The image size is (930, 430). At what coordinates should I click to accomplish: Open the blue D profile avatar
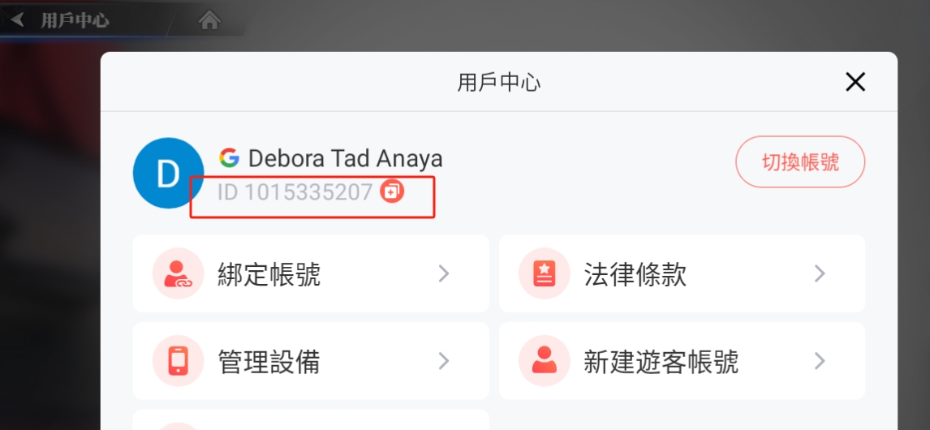[169, 173]
